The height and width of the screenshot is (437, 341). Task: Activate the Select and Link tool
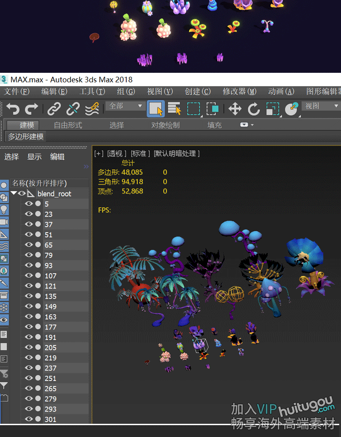coord(54,109)
